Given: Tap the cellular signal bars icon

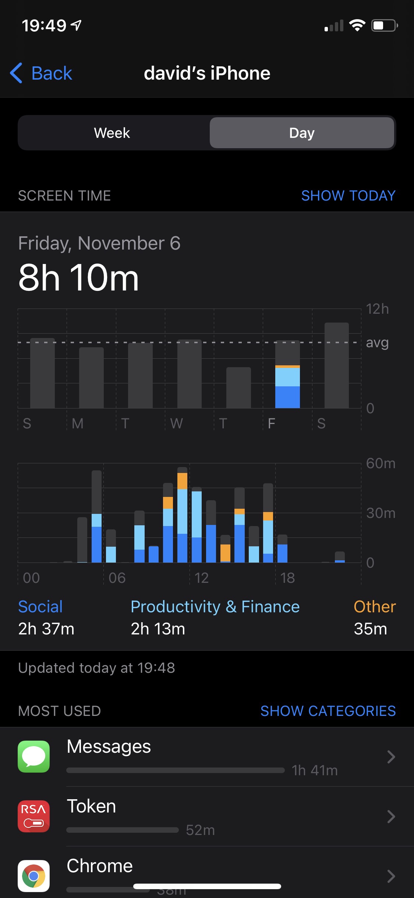Looking at the screenshot, I should (334, 26).
